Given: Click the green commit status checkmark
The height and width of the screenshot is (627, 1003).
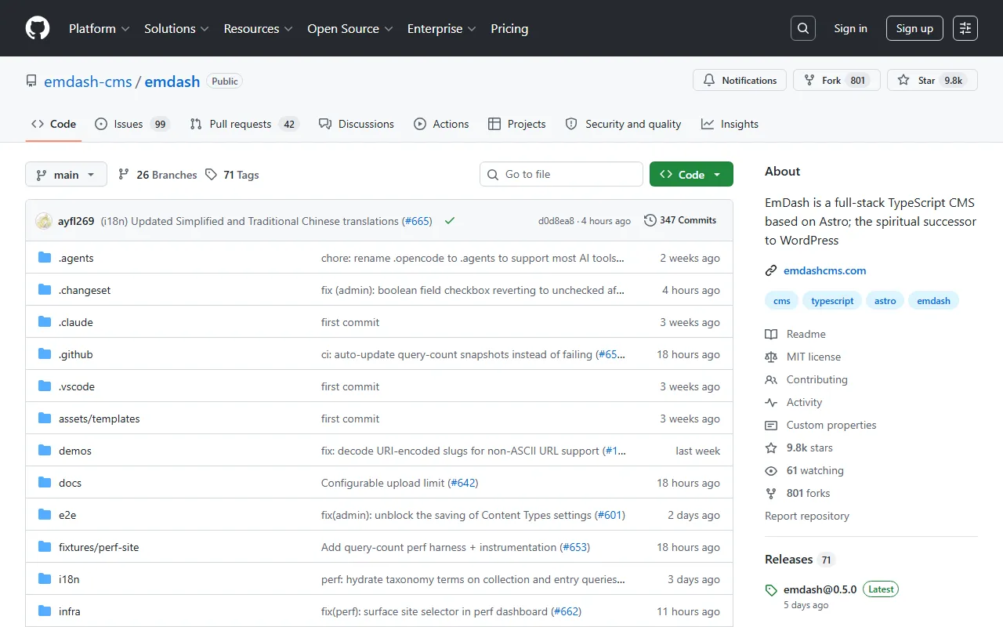Looking at the screenshot, I should [x=450, y=221].
